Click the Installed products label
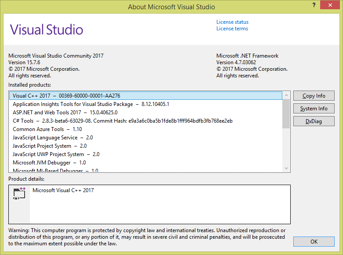 pos(29,85)
